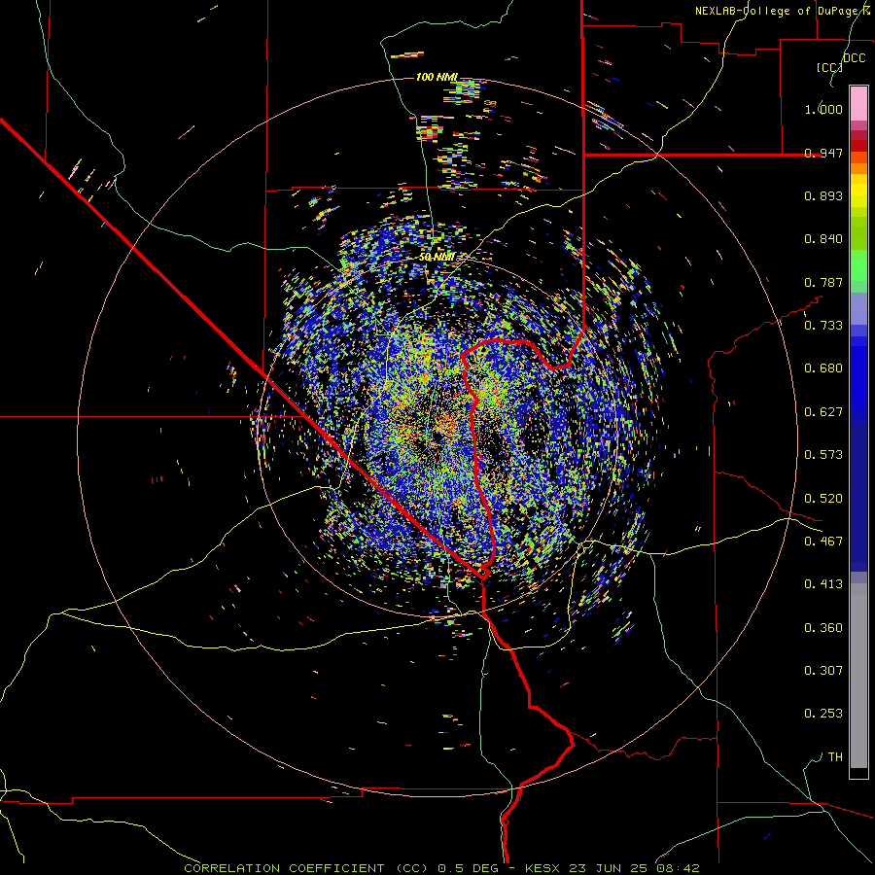Click the bright green segment of the color bar
Viewport: 875px width, 875px height.
(x=858, y=265)
